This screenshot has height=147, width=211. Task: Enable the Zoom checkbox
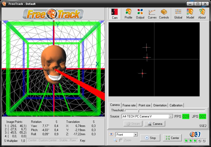[121, 140]
